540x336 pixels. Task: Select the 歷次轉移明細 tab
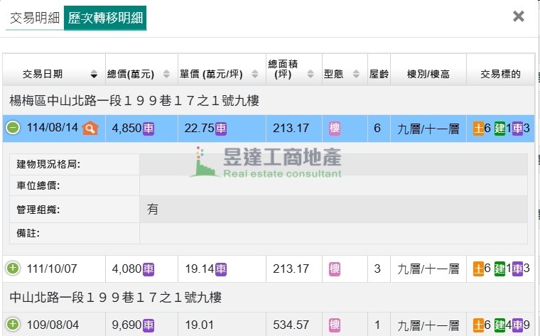coord(104,18)
